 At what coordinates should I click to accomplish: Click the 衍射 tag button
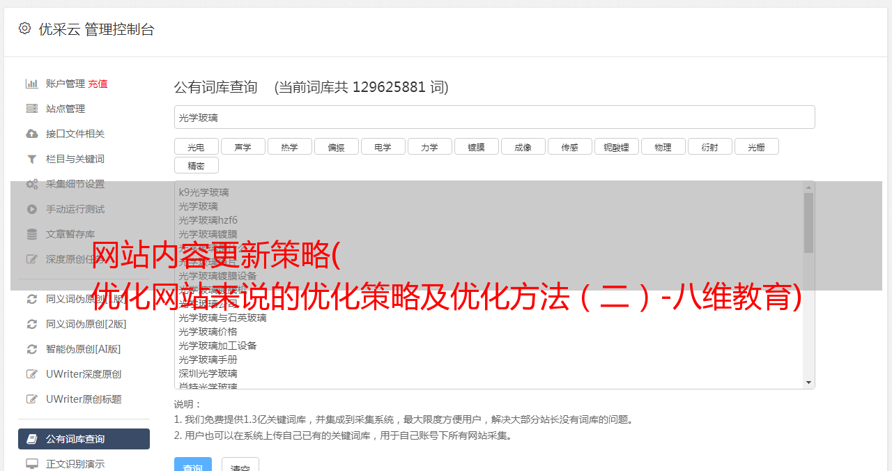tap(710, 146)
